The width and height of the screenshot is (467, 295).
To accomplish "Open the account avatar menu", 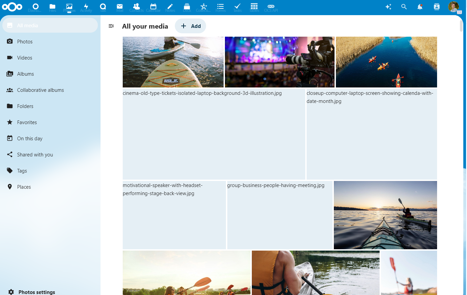I will click(454, 7).
